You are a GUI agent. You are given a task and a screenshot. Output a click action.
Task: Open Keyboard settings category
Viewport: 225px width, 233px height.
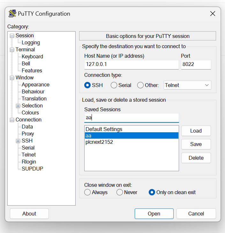32,56
